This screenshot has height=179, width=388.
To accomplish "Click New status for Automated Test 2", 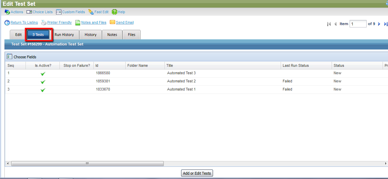I will tap(337, 81).
